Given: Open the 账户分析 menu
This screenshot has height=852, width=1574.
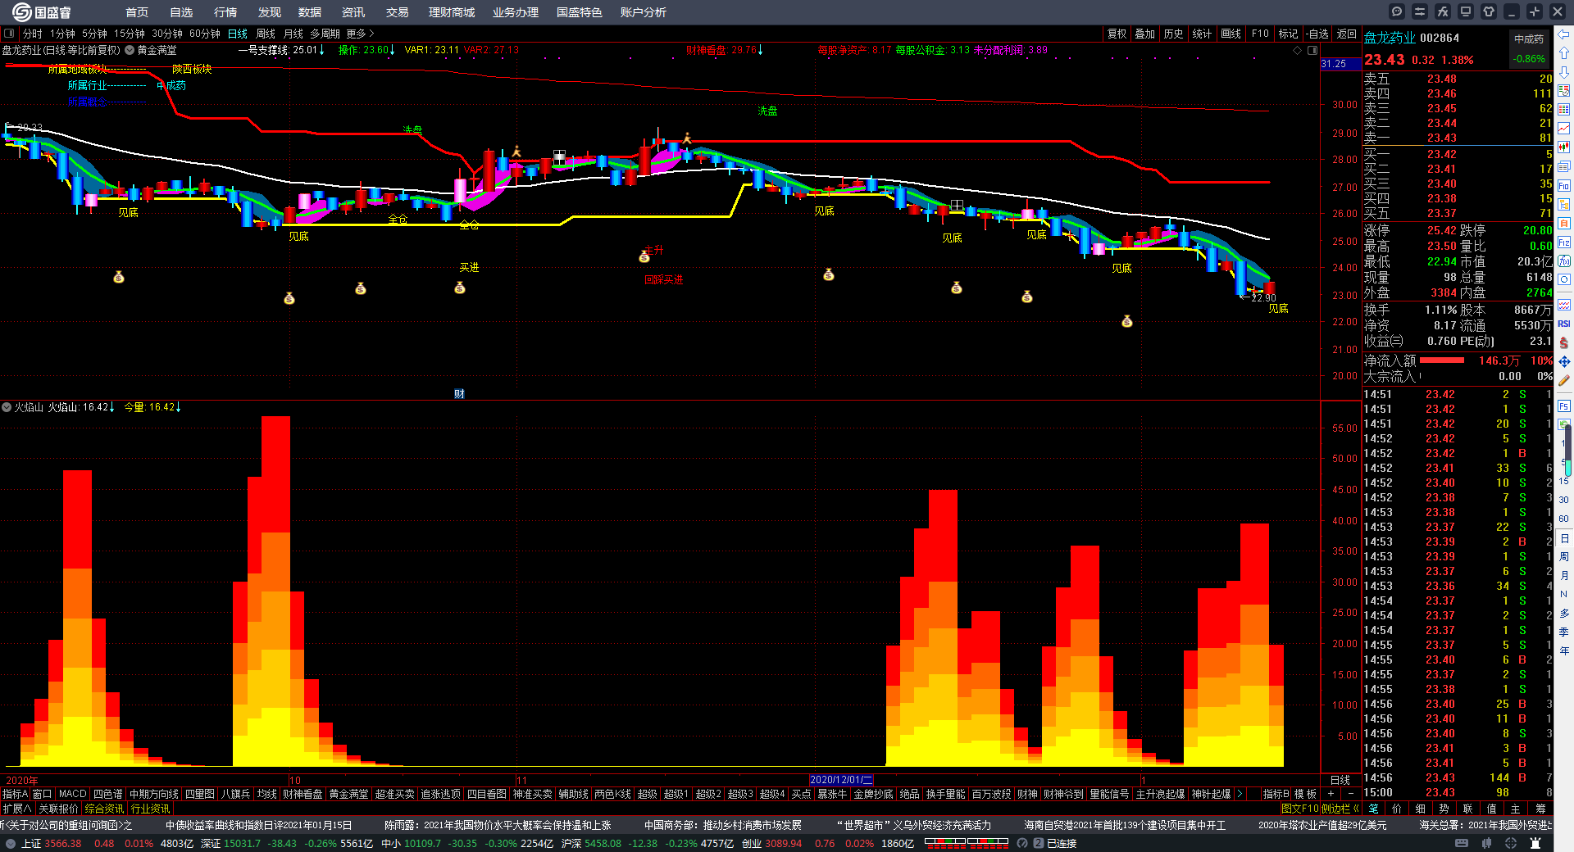Looking at the screenshot, I should [x=644, y=12].
